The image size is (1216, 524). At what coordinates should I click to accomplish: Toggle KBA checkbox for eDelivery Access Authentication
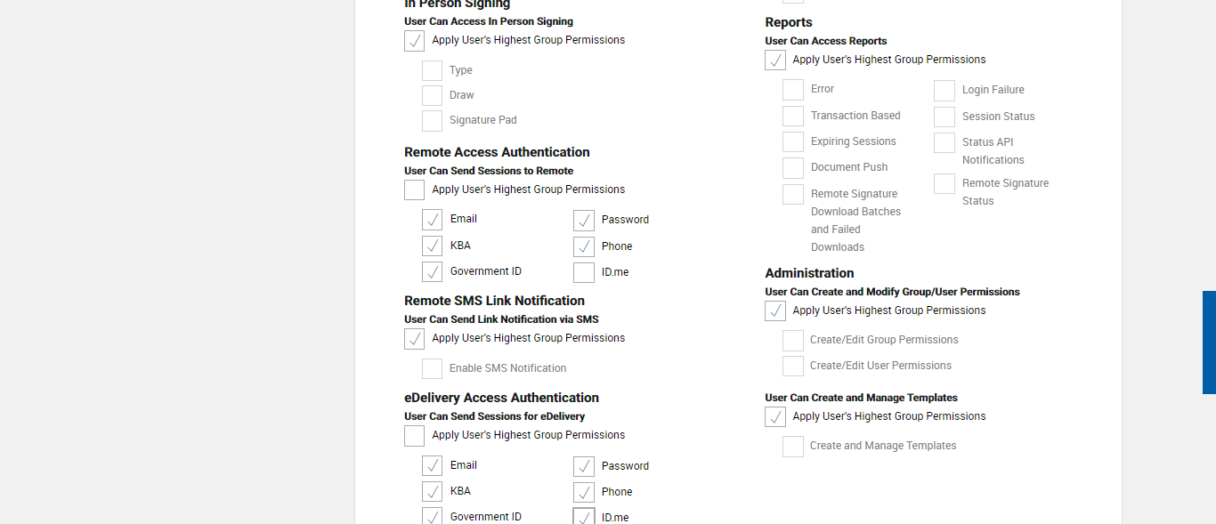click(432, 491)
